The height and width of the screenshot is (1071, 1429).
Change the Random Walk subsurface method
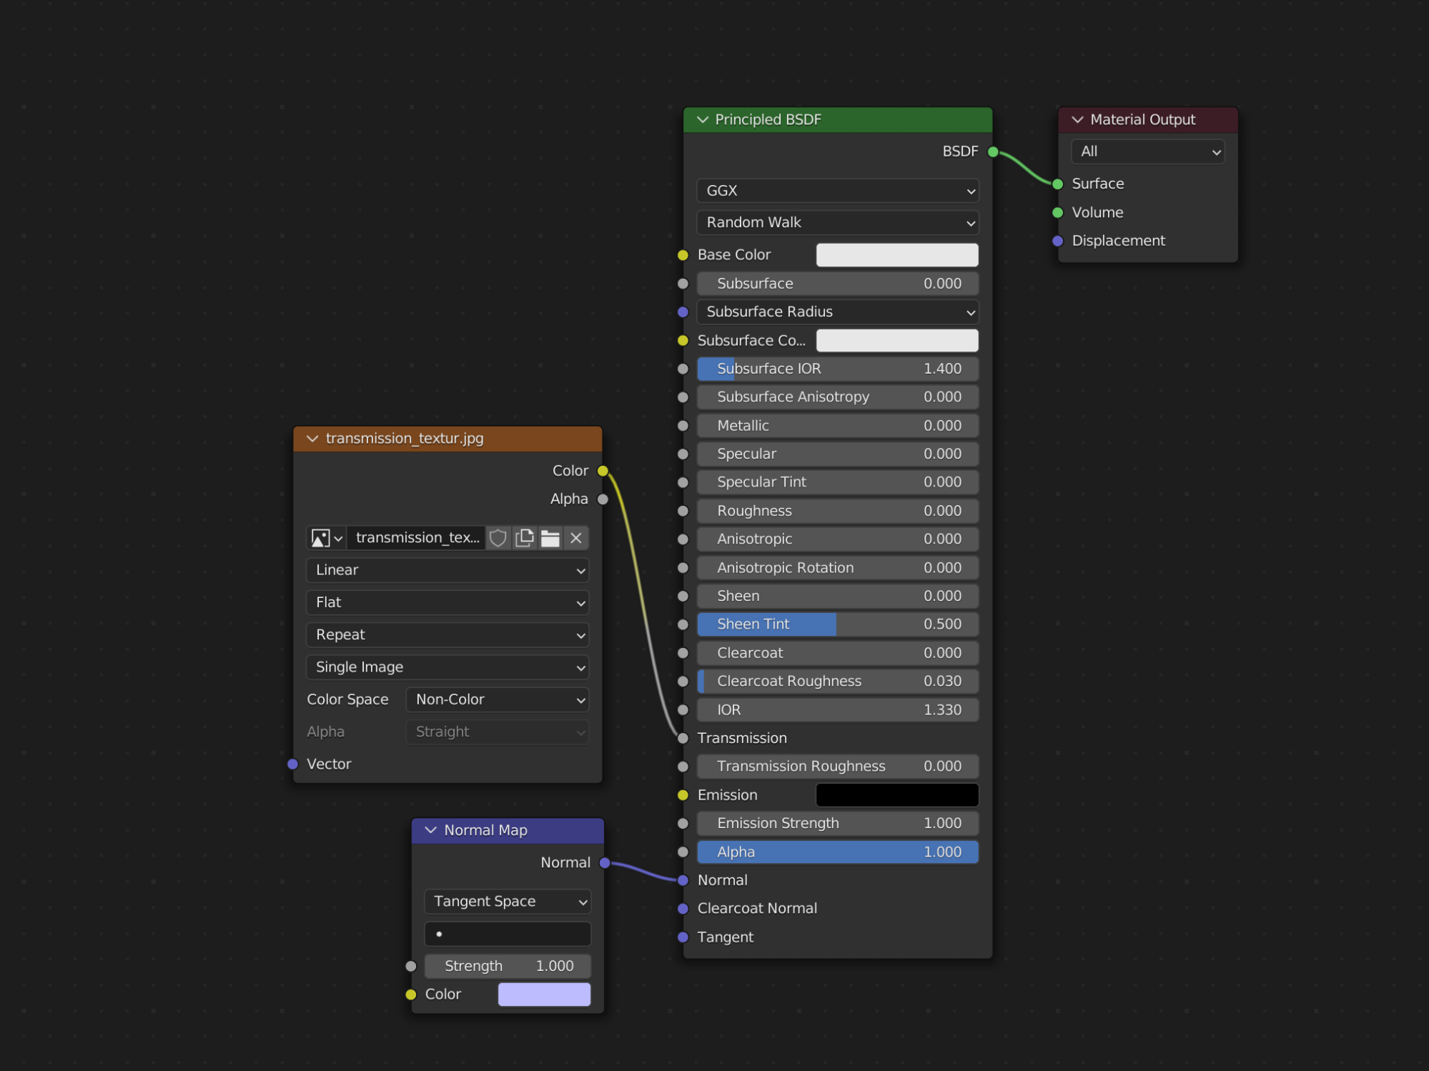click(837, 222)
